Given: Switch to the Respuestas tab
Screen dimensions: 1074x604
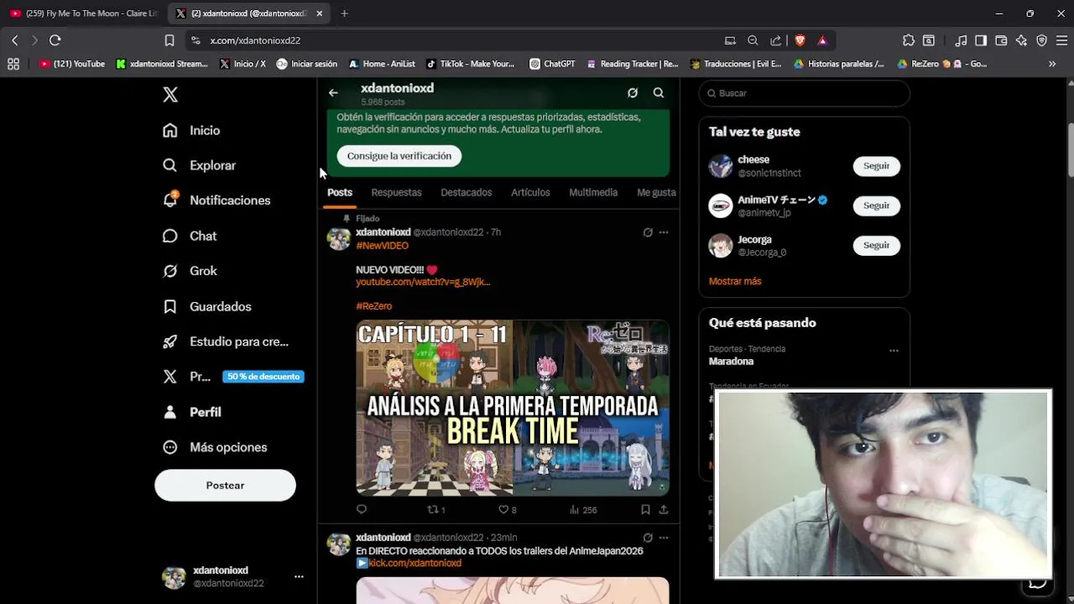Looking at the screenshot, I should tap(396, 193).
